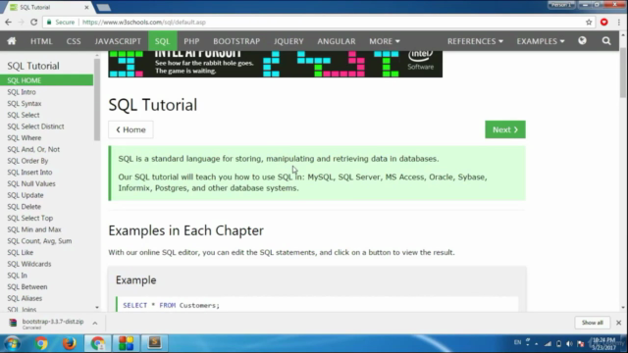Show hidden system tray icons

(537, 344)
